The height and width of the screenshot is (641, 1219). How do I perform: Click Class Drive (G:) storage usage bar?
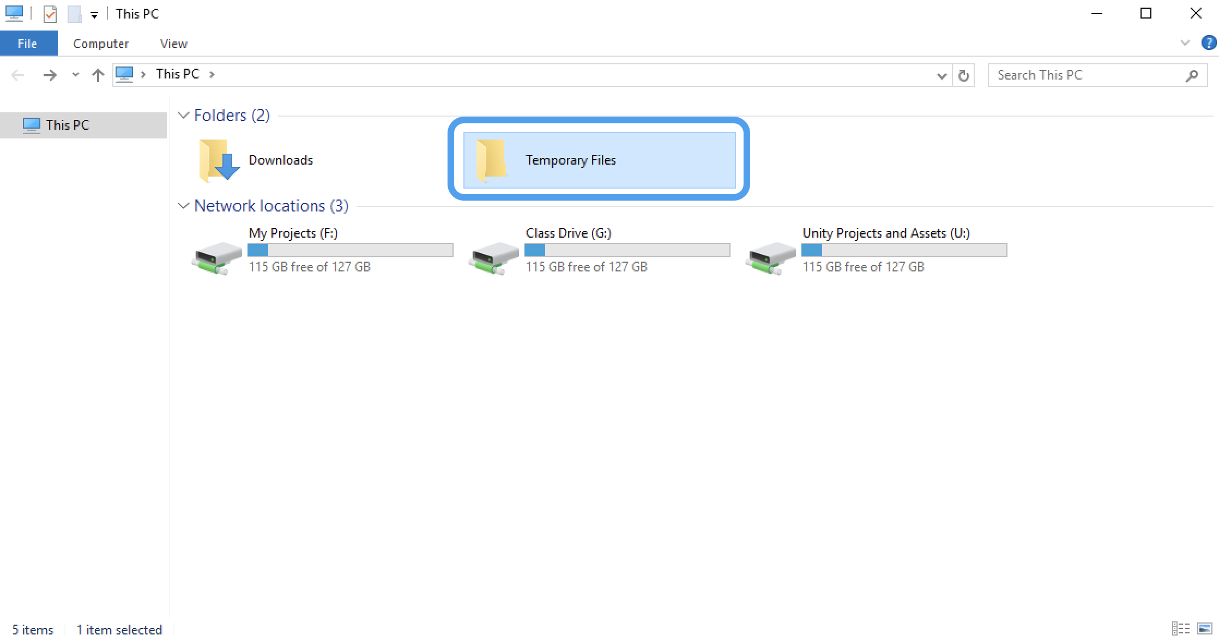[x=627, y=250]
